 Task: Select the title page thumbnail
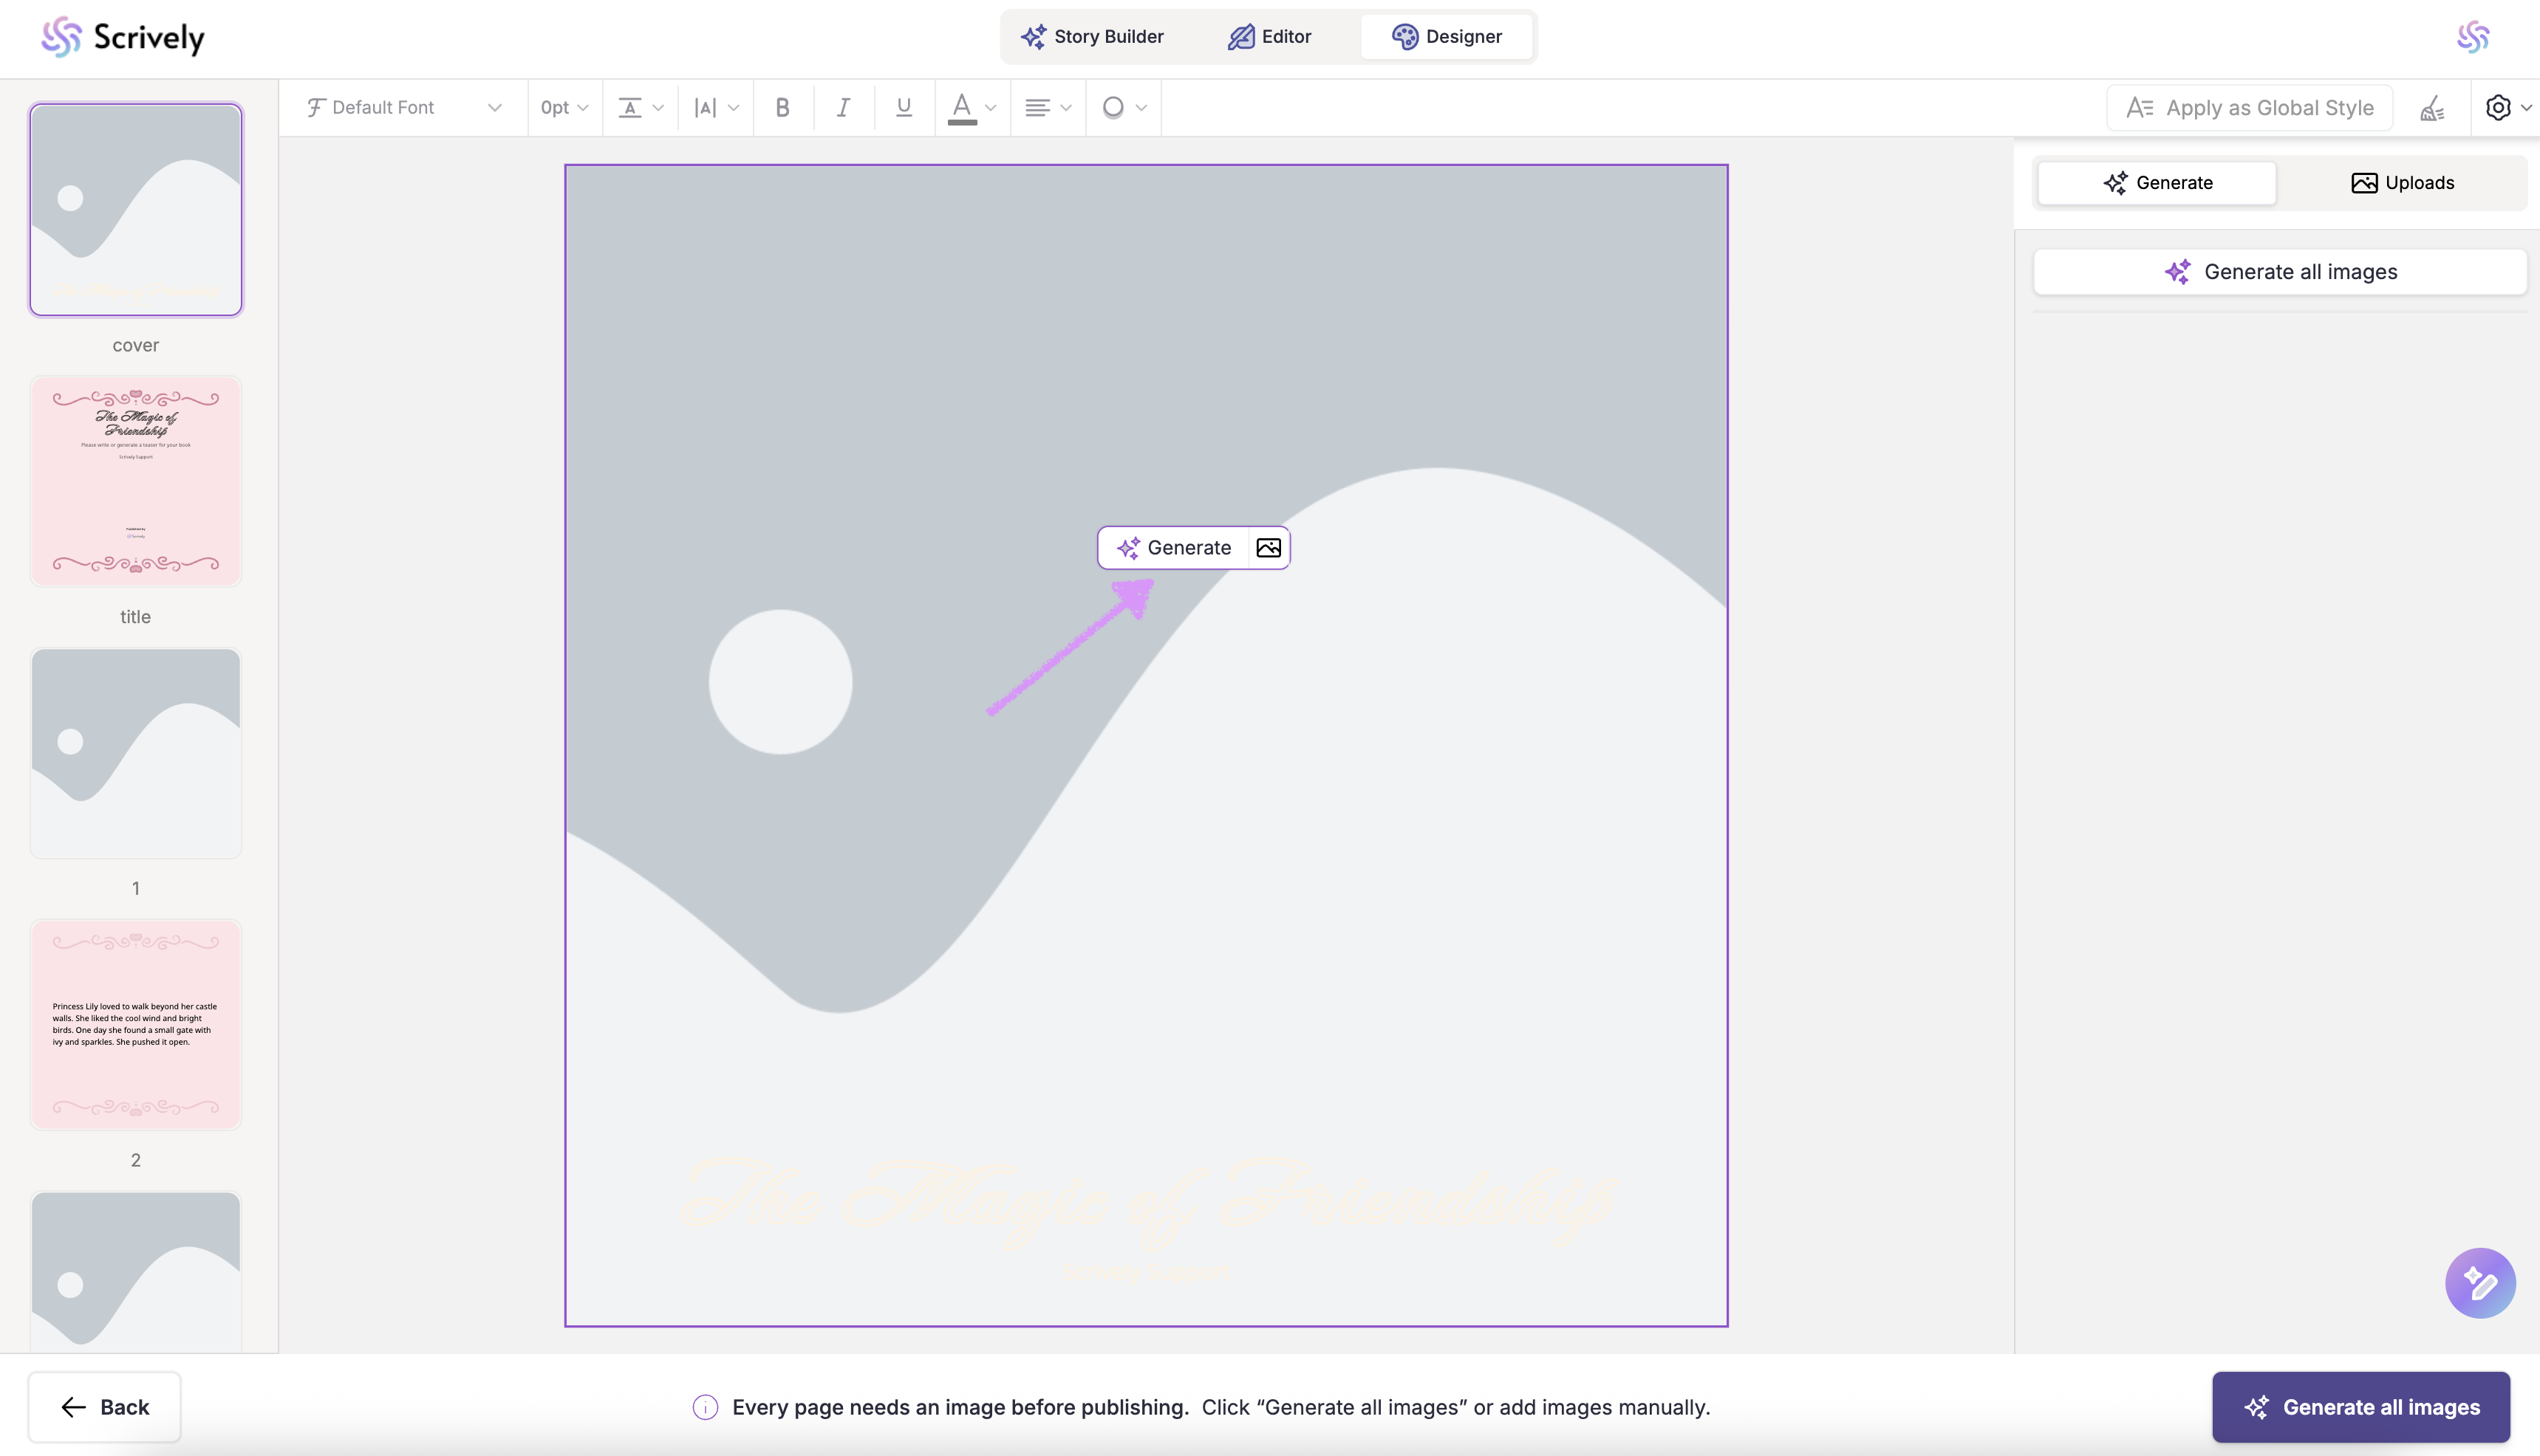135,481
